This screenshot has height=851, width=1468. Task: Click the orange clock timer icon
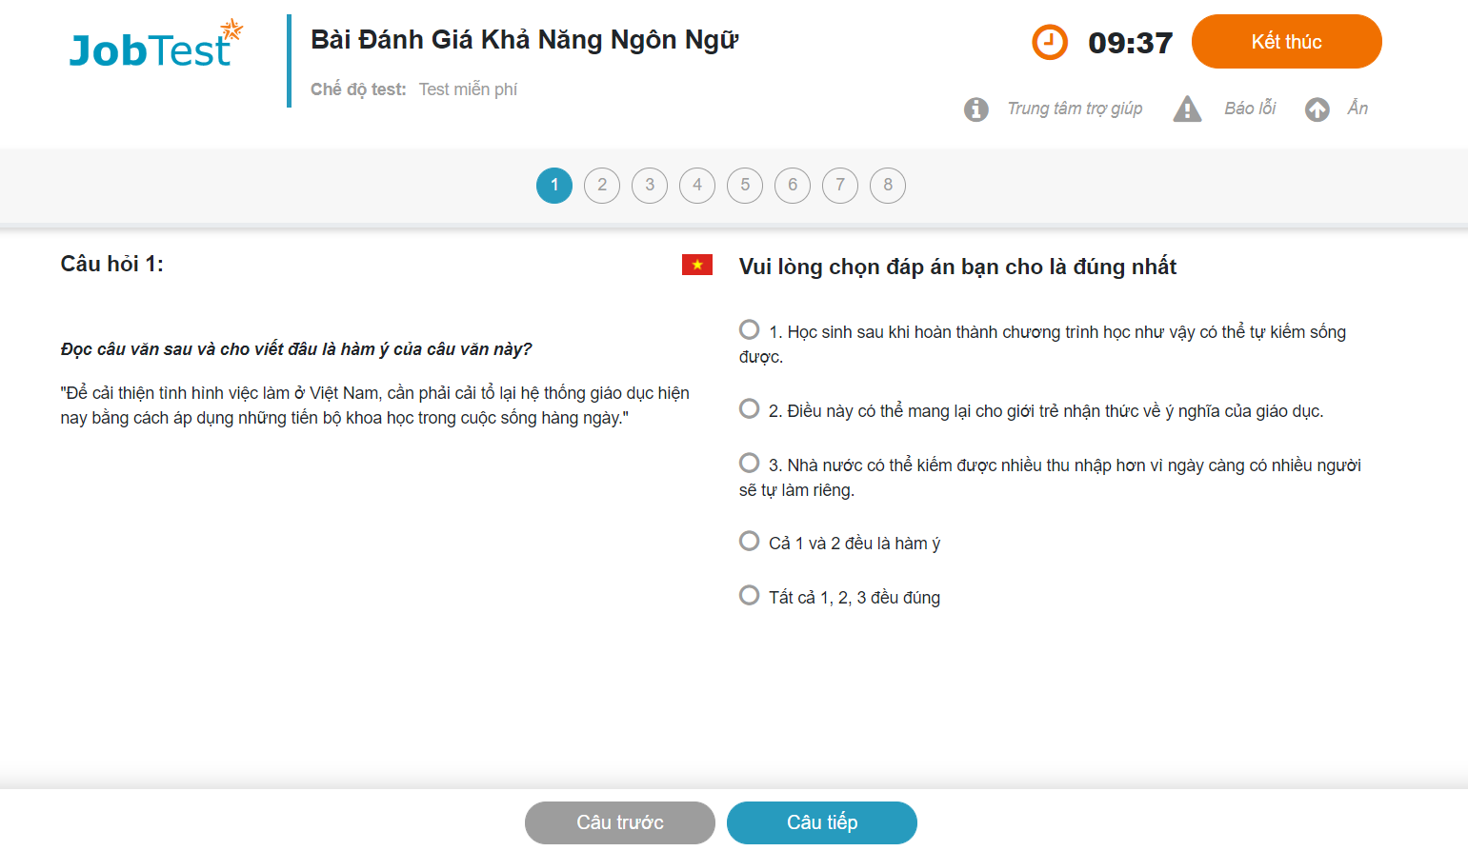[1050, 42]
